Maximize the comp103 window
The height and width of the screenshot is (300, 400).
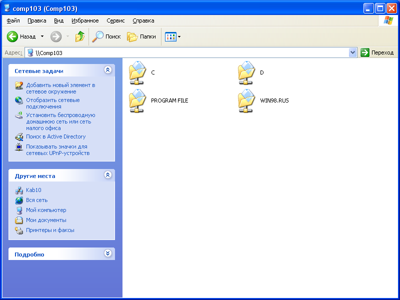(x=380, y=8)
